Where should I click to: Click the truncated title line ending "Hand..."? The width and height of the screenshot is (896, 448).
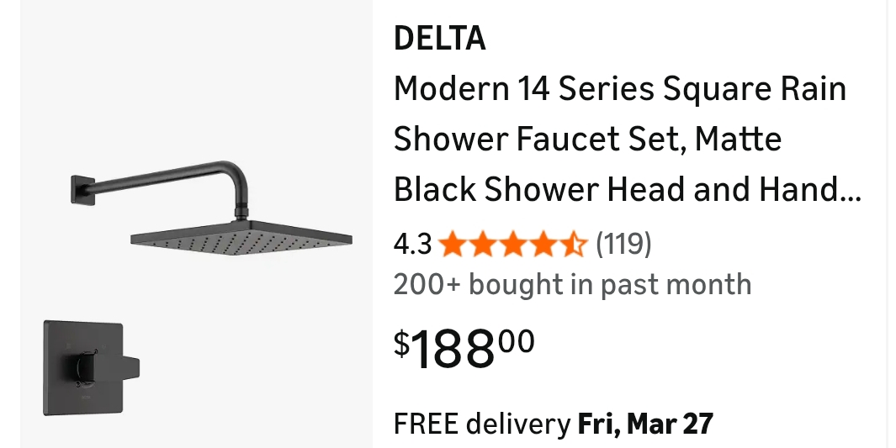click(x=627, y=190)
